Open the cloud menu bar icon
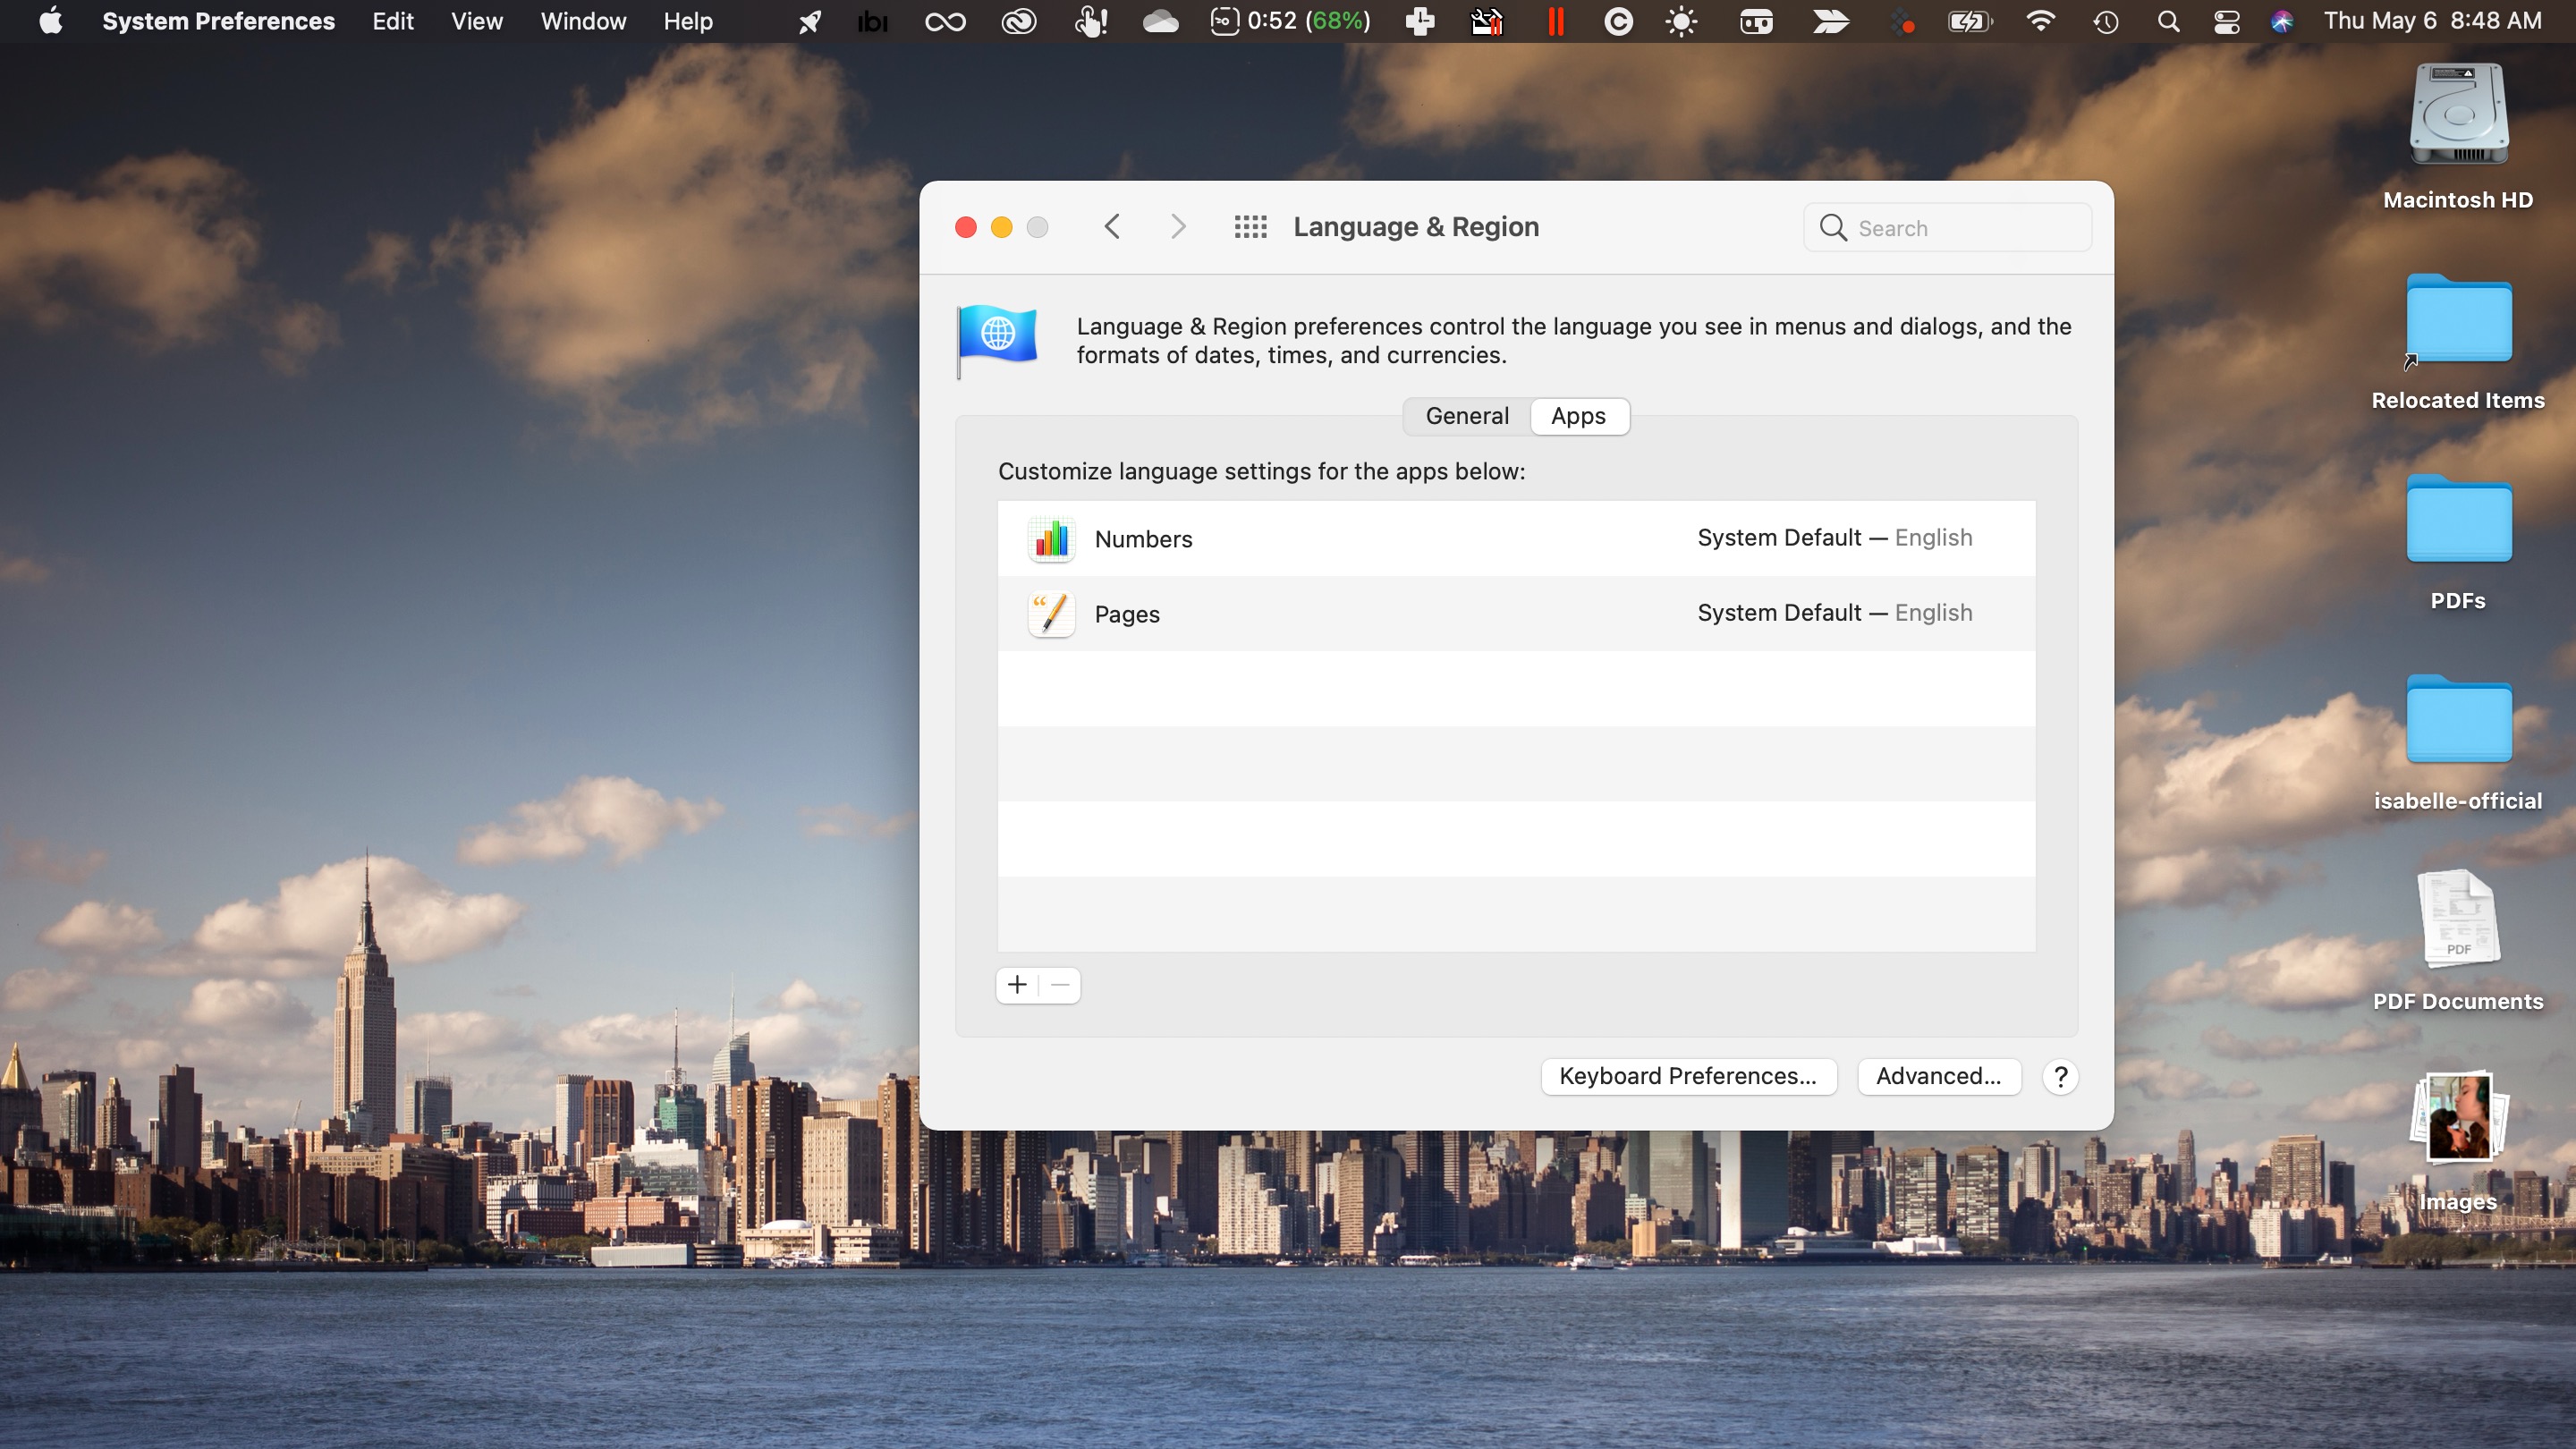2576x1449 pixels. 1160,21
